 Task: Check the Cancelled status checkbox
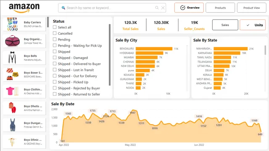(55, 33)
